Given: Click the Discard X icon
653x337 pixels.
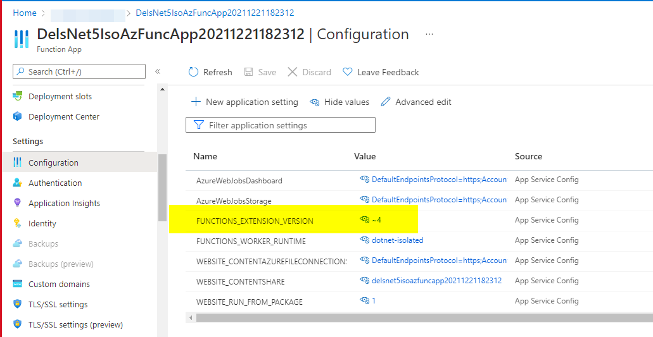Looking at the screenshot, I should (293, 72).
